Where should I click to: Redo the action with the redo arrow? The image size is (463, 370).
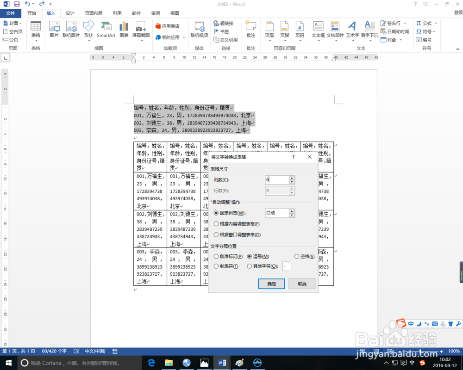point(42,4)
